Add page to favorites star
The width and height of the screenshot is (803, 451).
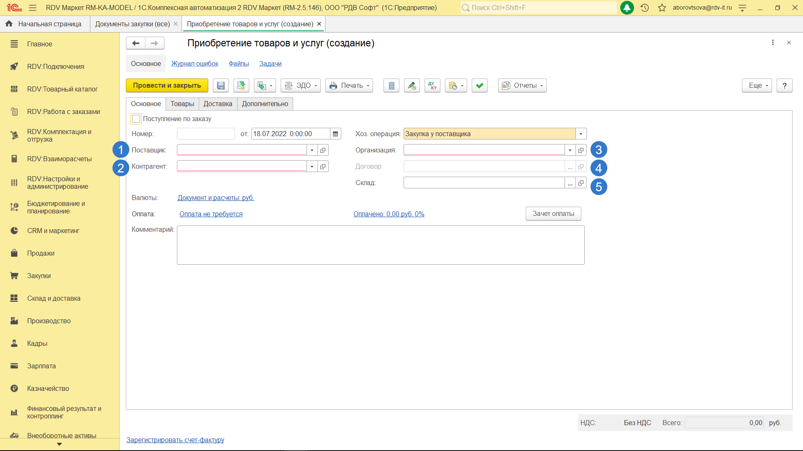click(662, 8)
